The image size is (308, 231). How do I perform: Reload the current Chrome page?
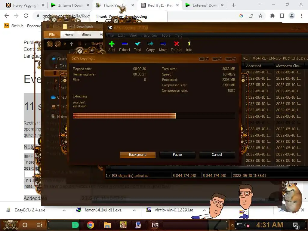tap(26, 16)
